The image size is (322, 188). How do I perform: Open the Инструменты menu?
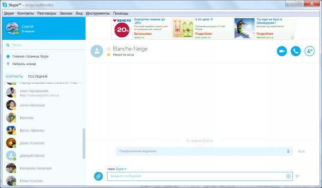[x=98, y=13]
